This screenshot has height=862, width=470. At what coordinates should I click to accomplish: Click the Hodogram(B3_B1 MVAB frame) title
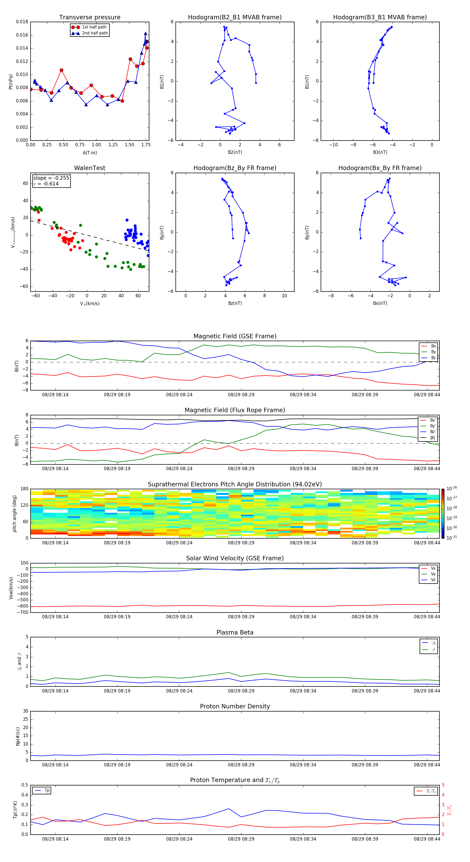380,18
